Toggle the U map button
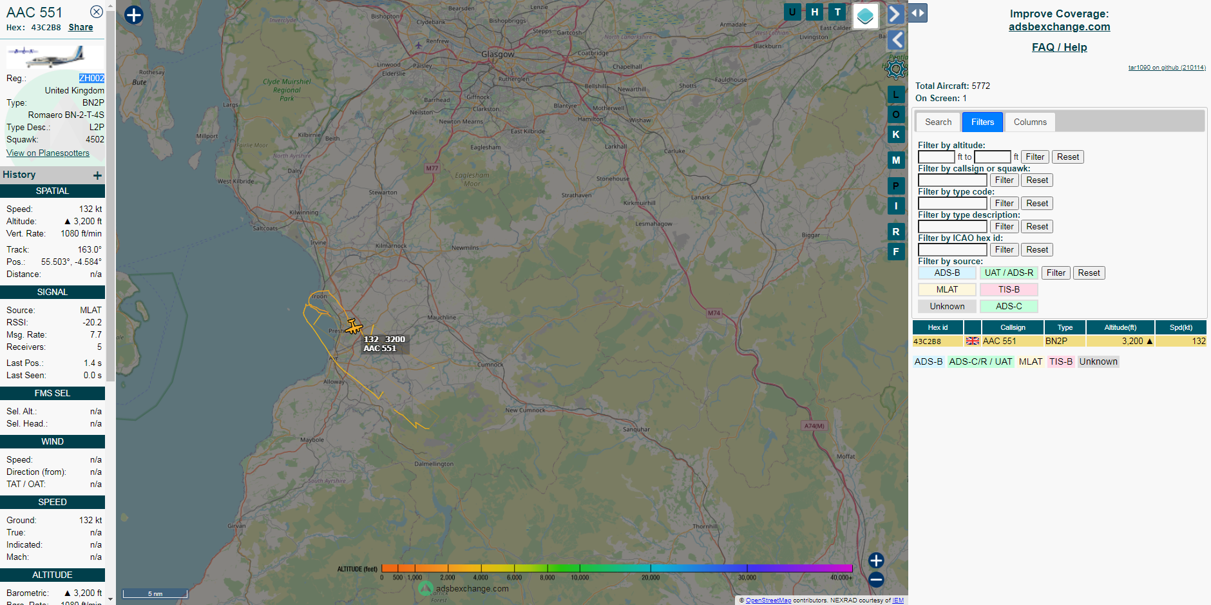This screenshot has height=605, width=1211. (792, 12)
